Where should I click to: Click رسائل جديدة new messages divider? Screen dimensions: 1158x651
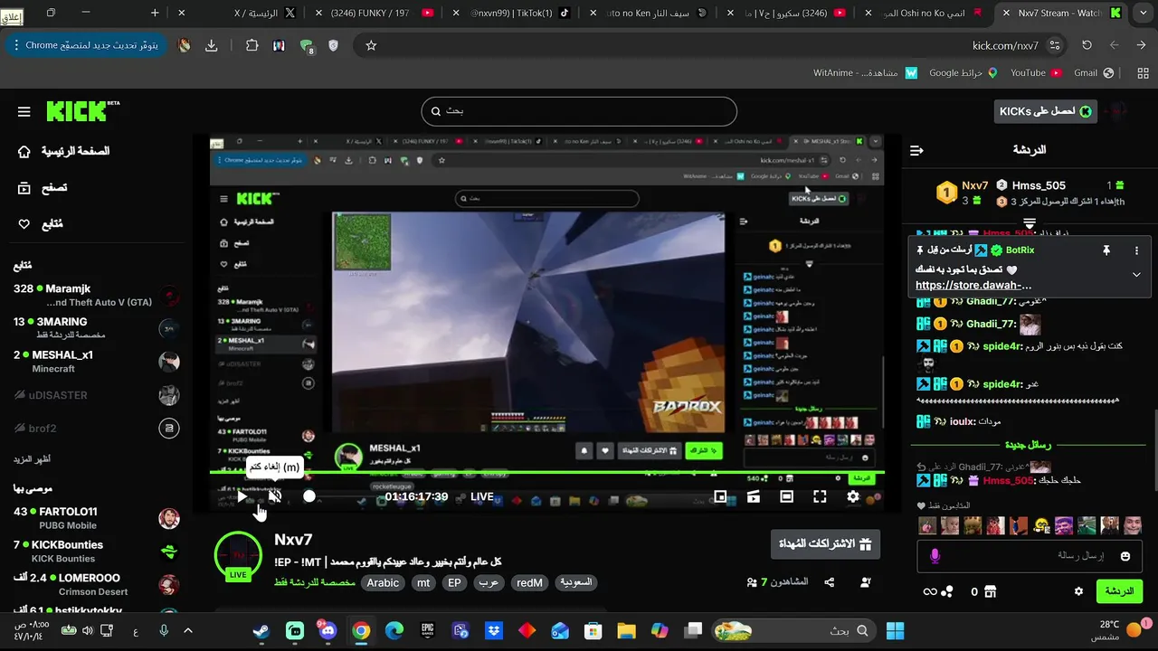[x=1029, y=445]
